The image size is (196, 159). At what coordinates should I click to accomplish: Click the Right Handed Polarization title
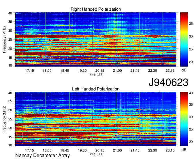click(96, 9)
